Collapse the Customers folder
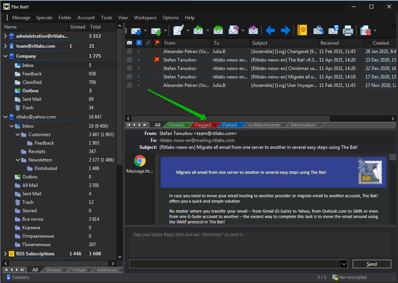Image resolution: width=398 pixels, height=283 pixels. [x=17, y=135]
